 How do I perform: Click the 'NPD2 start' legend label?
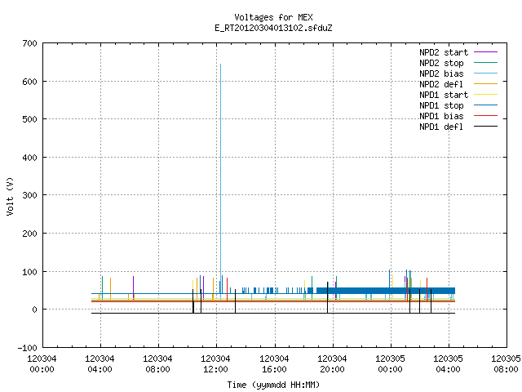click(444, 52)
